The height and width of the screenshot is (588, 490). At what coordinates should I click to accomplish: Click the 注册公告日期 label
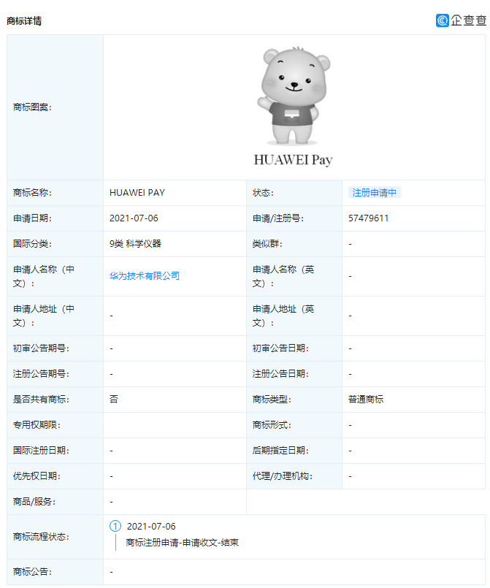click(x=280, y=374)
